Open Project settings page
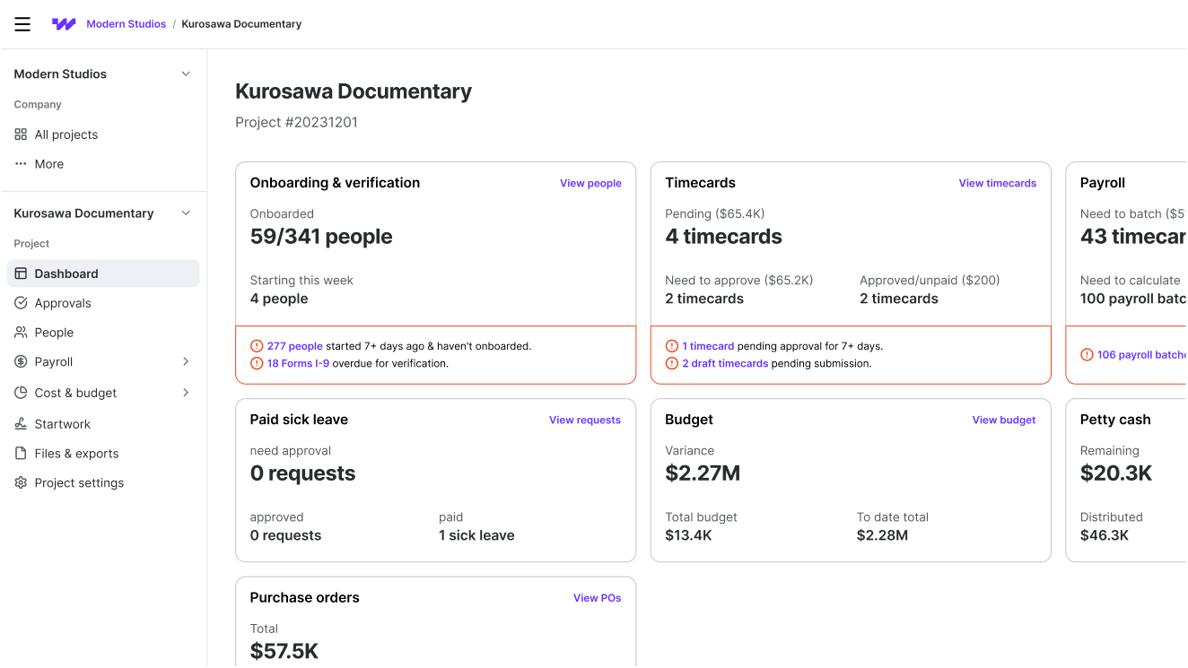 tap(103, 483)
